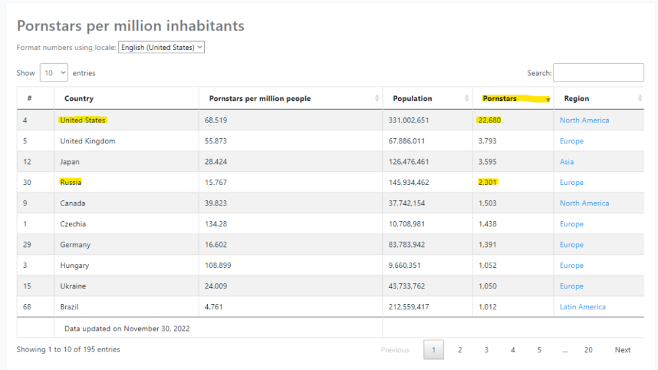
Task: Open North America link in United States row
Action: (584, 120)
